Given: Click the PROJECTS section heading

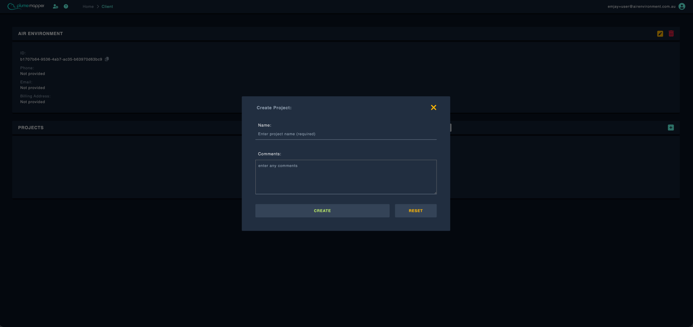Looking at the screenshot, I should (31, 128).
